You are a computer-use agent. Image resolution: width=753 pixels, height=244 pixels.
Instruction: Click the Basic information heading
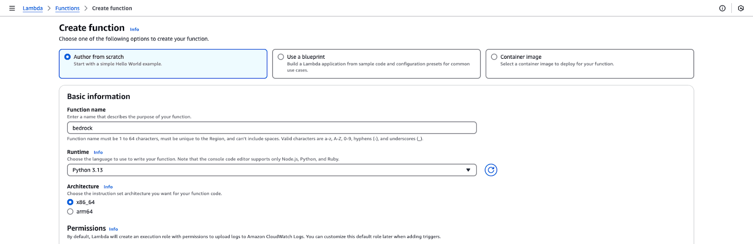coord(98,96)
